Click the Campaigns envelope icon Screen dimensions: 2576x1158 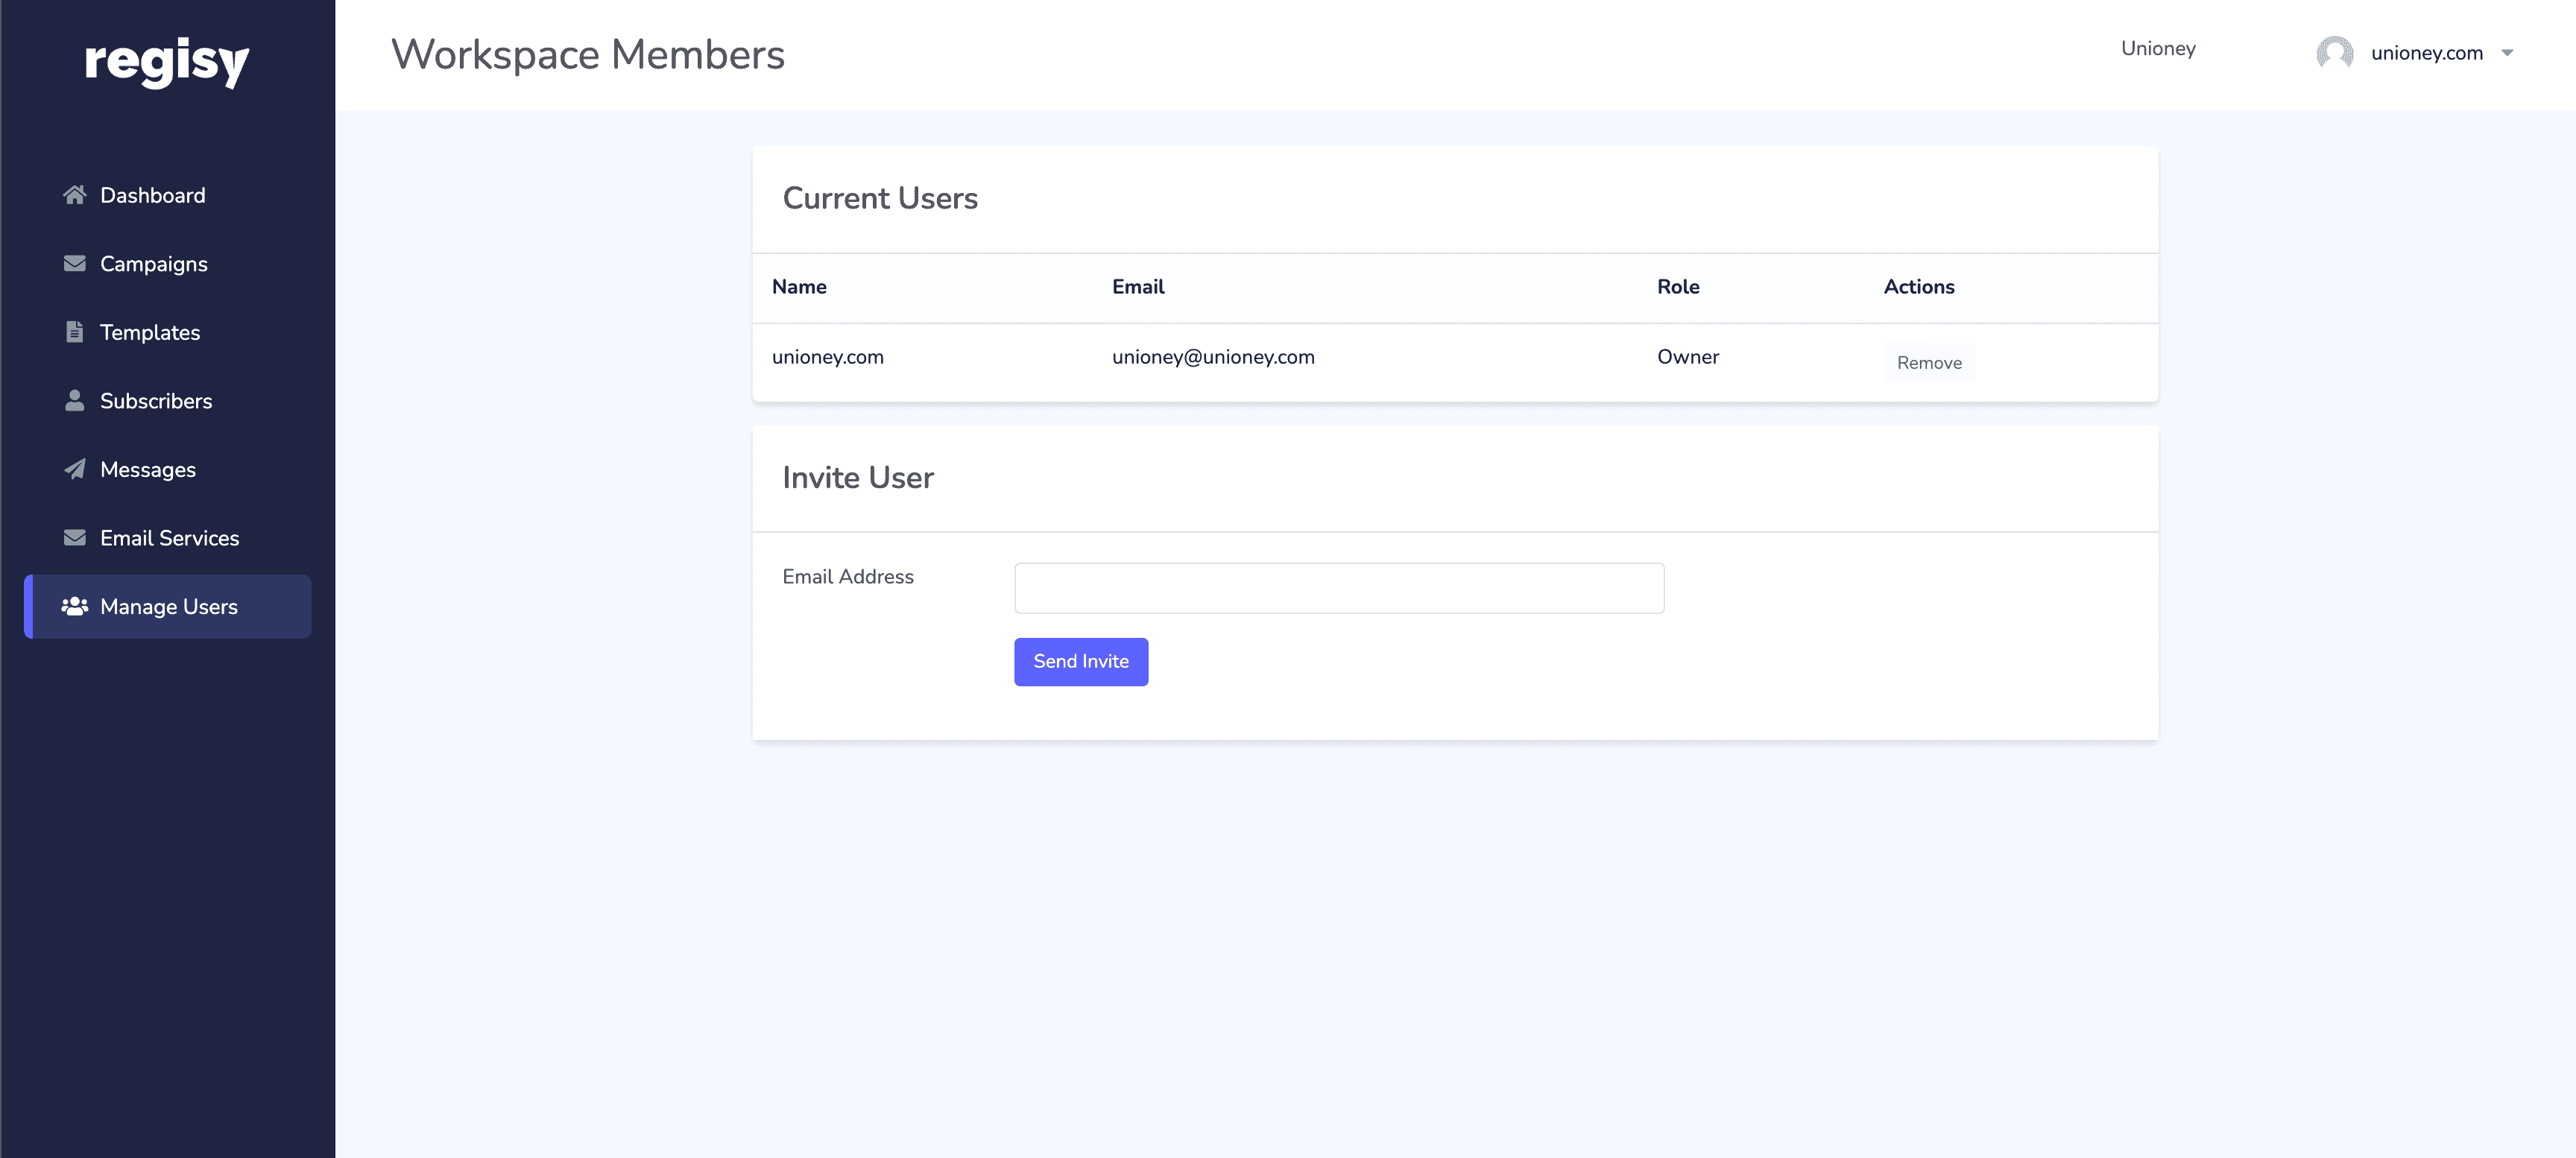point(74,263)
